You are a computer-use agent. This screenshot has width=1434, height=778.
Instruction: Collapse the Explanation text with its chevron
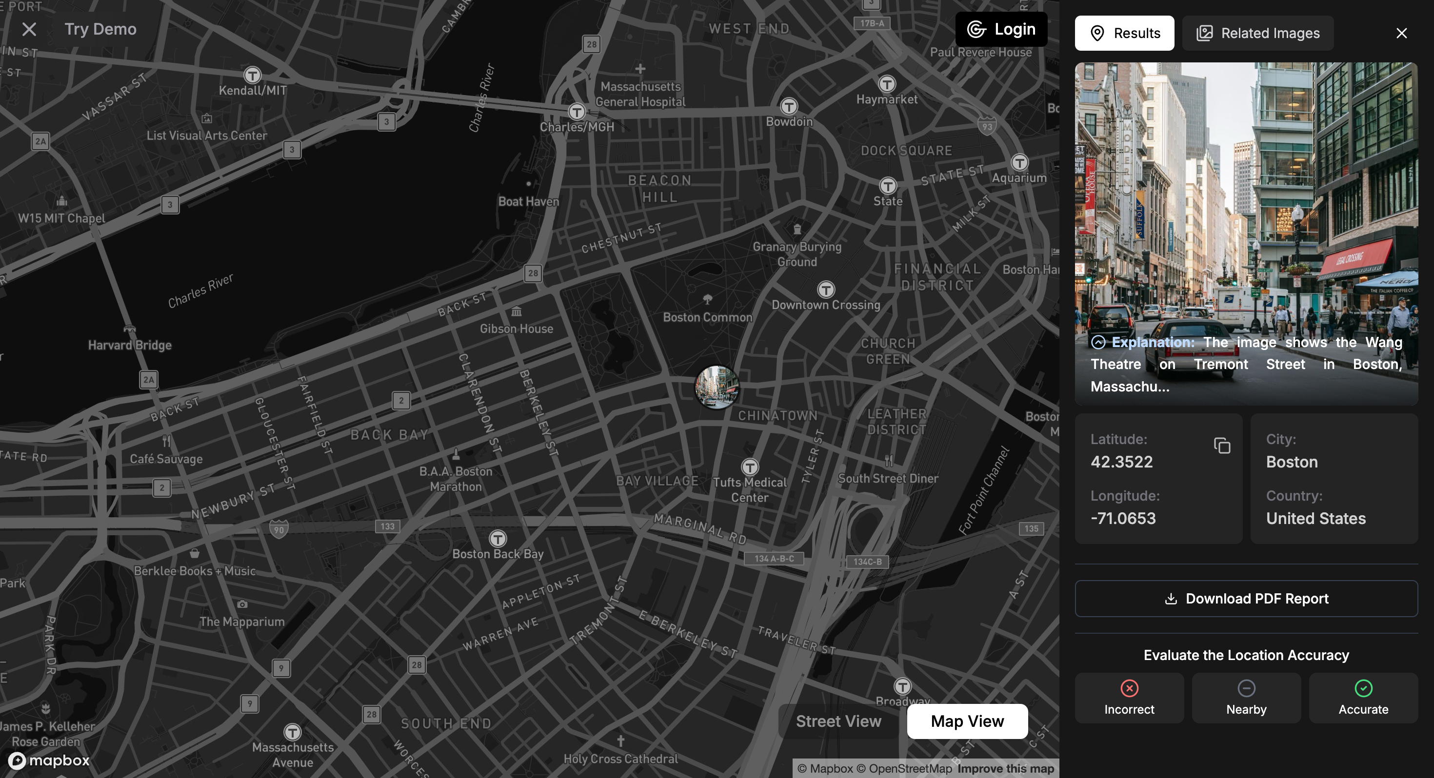[1098, 343]
